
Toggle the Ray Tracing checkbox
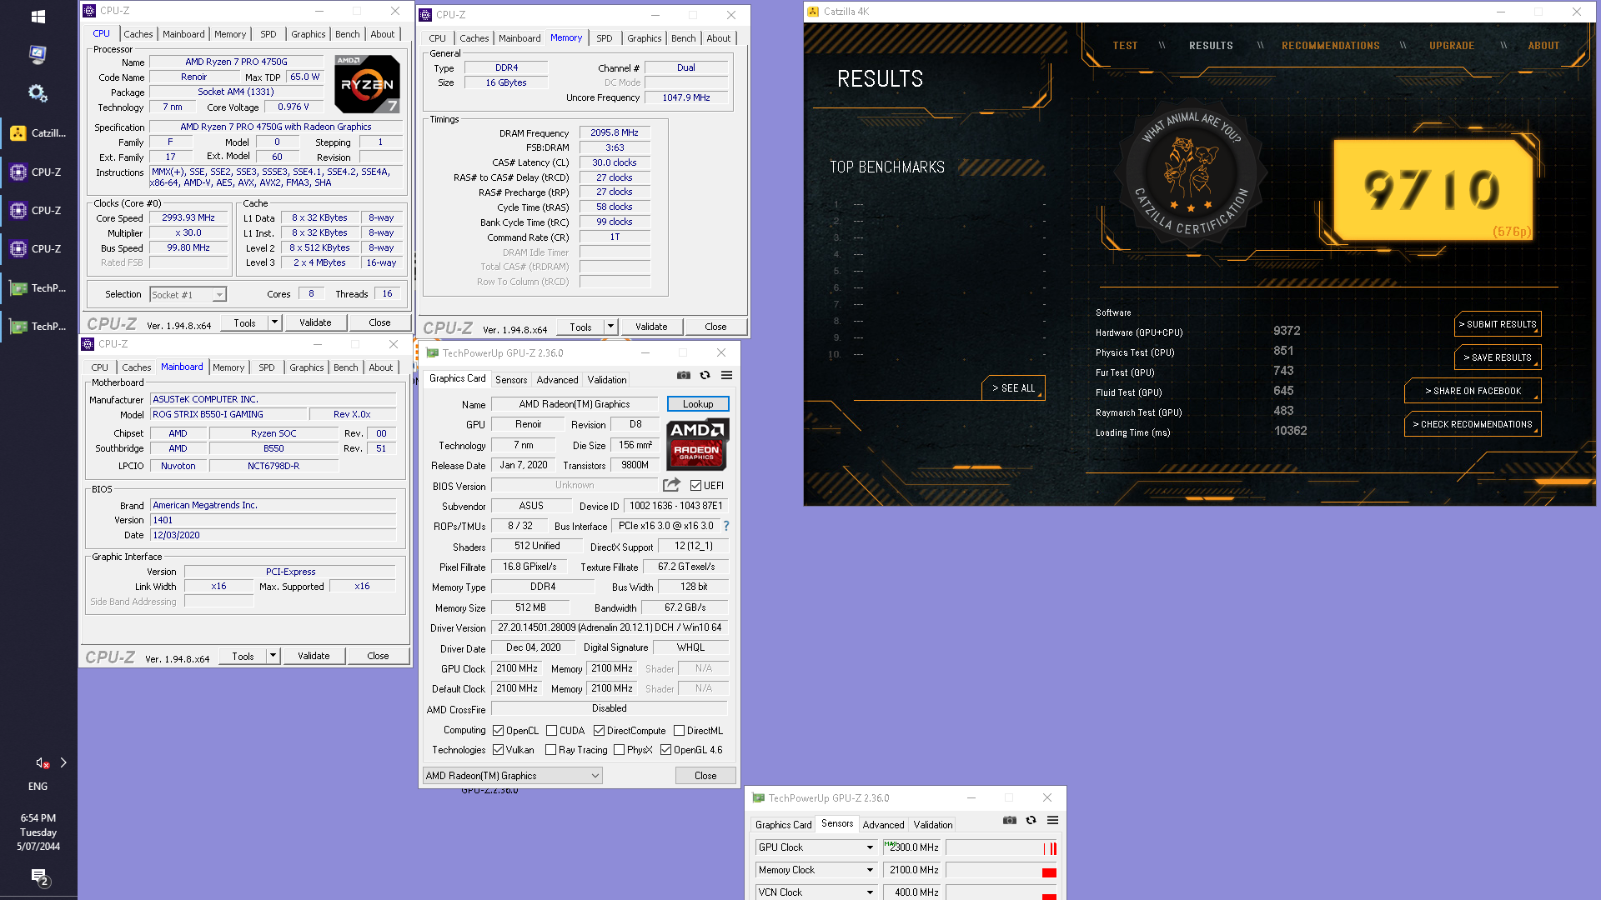click(550, 749)
